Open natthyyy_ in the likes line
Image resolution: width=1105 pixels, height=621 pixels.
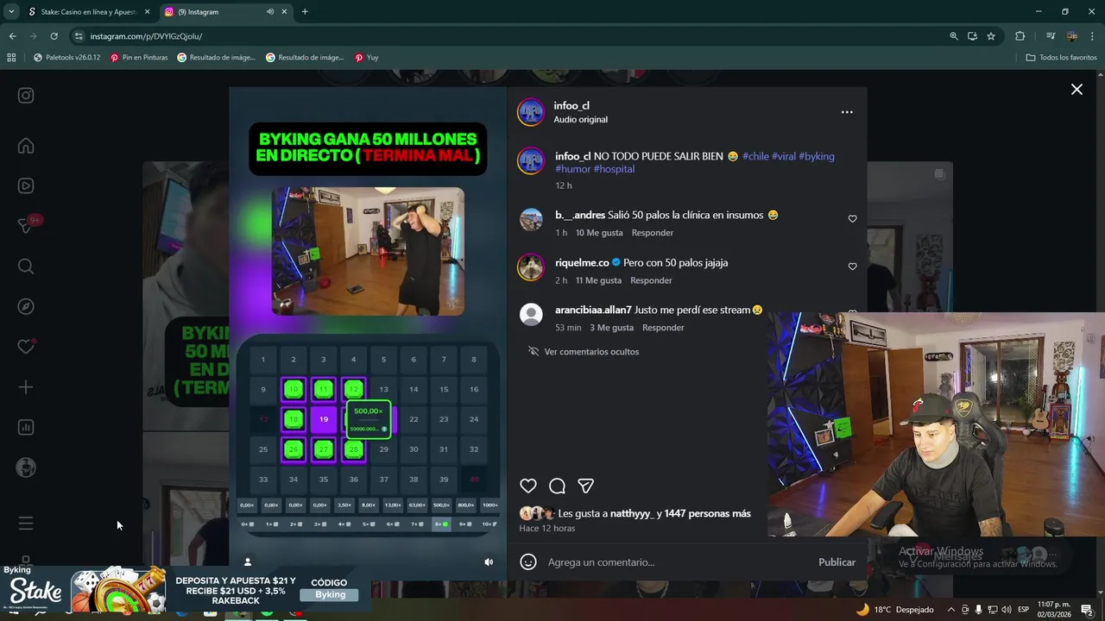coord(632,513)
